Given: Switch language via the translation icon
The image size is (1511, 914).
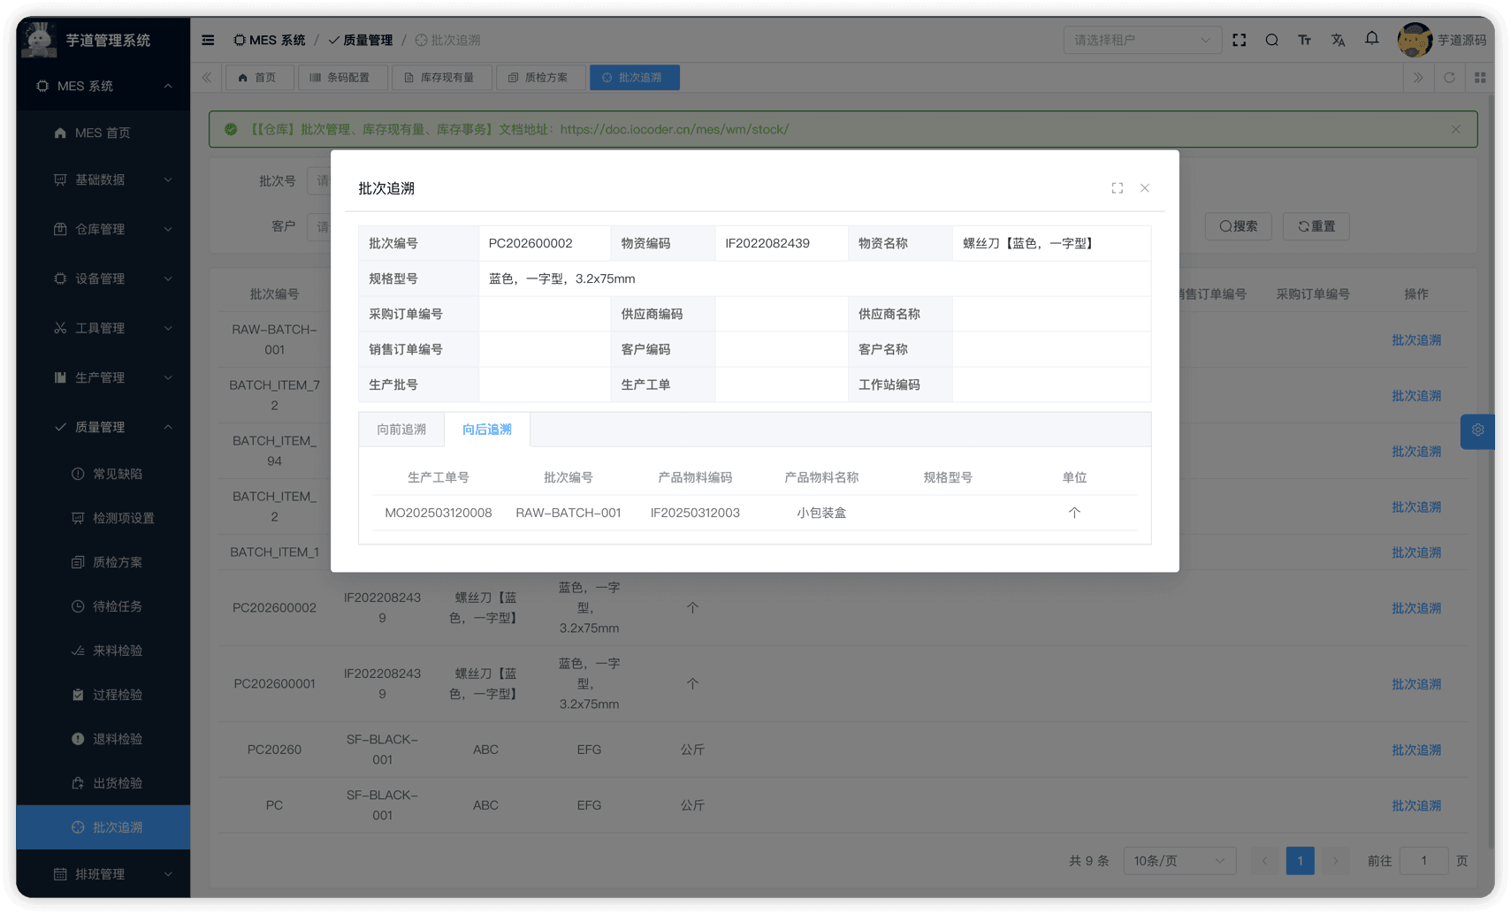Looking at the screenshot, I should 1338,40.
